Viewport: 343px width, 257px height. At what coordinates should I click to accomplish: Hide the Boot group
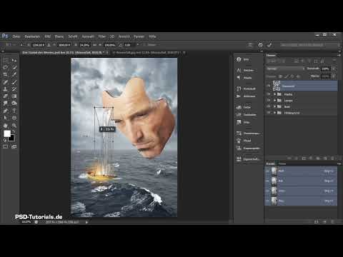[x=269, y=106]
